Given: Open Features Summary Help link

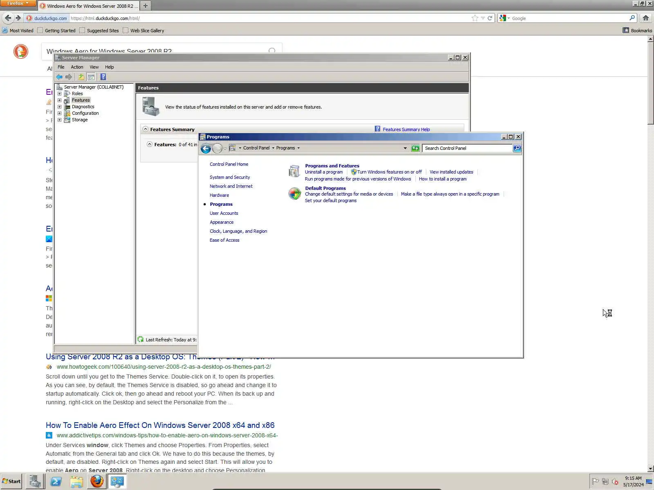Looking at the screenshot, I should point(406,129).
